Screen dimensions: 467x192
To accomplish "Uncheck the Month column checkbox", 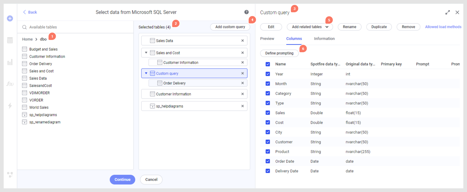I will (268, 84).
